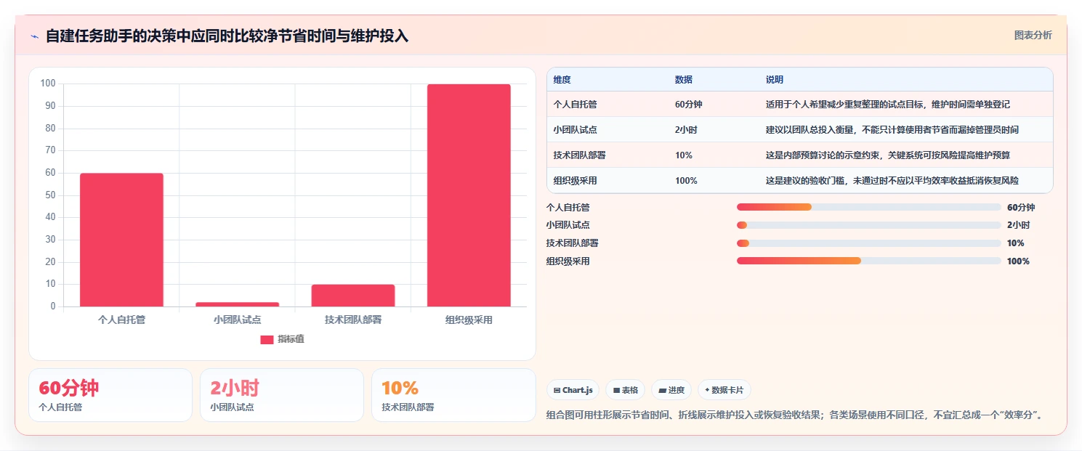Image resolution: width=1082 pixels, height=451 pixels.
Task: Click the 组织级采用 bar in chart
Action: [x=469, y=195]
